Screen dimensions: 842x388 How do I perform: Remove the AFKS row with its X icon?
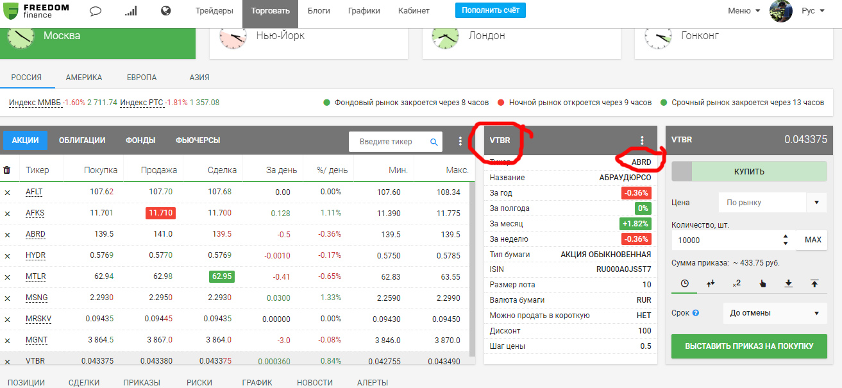[8, 214]
